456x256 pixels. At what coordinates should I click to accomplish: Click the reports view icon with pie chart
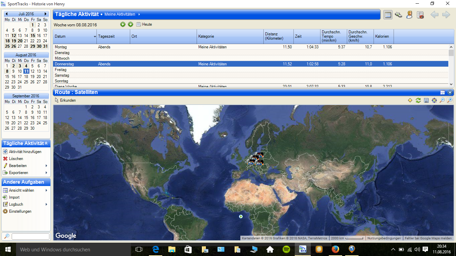pos(420,15)
